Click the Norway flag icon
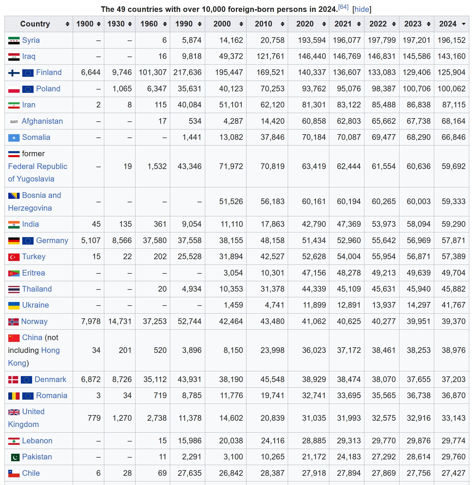 point(13,322)
